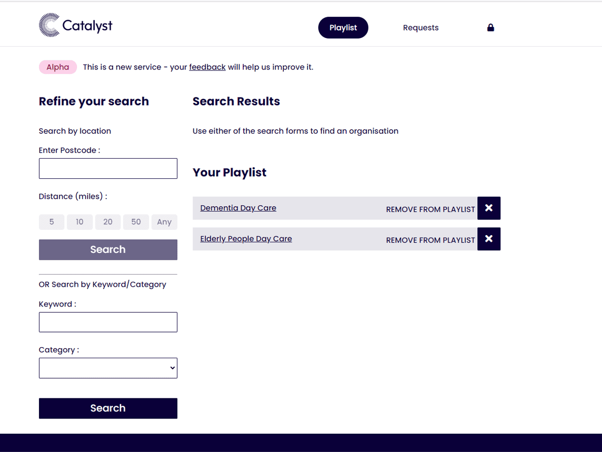Open the Elderly People Day Care link
Screen dimensions: 602x452
[x=246, y=239]
